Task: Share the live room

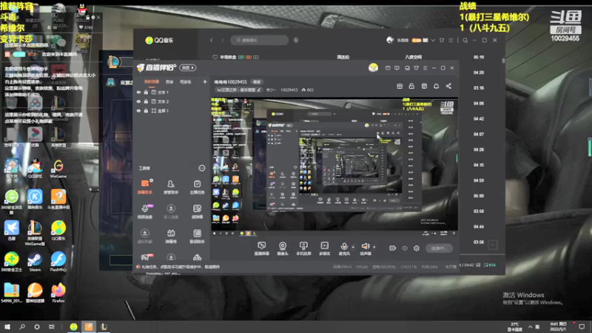Action: (x=448, y=86)
